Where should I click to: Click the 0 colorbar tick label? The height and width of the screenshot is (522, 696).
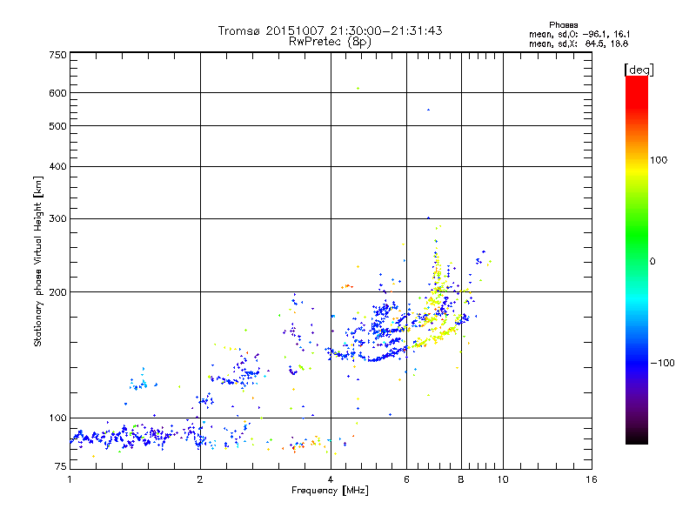tap(652, 261)
